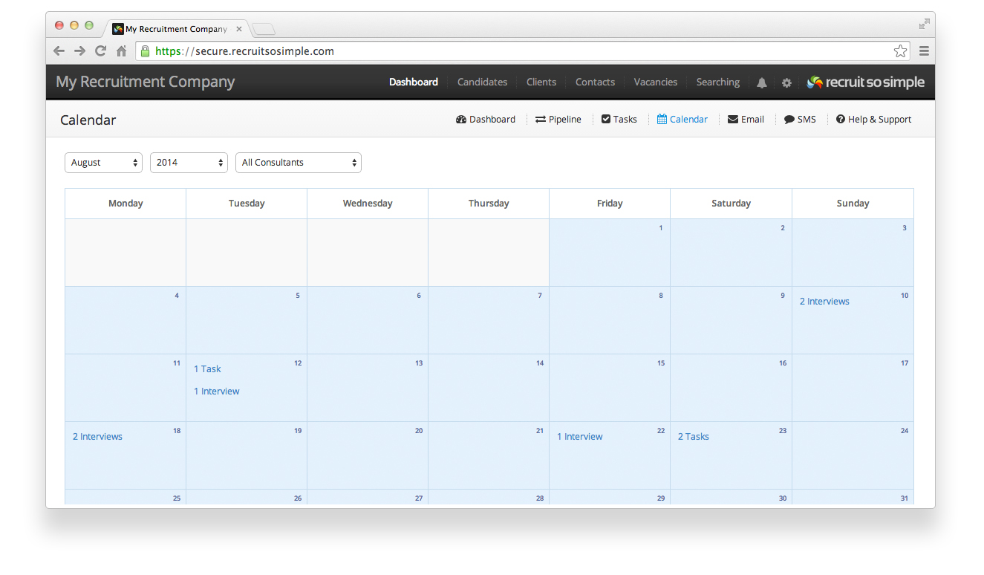Image resolution: width=984 pixels, height=575 pixels.
Task: Open Candidates in the top navigation
Action: pos(483,82)
